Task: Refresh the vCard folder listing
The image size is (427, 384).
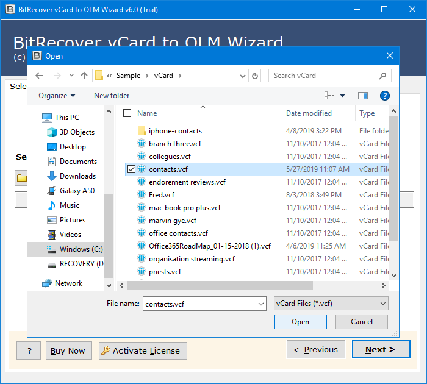Action: click(255, 76)
